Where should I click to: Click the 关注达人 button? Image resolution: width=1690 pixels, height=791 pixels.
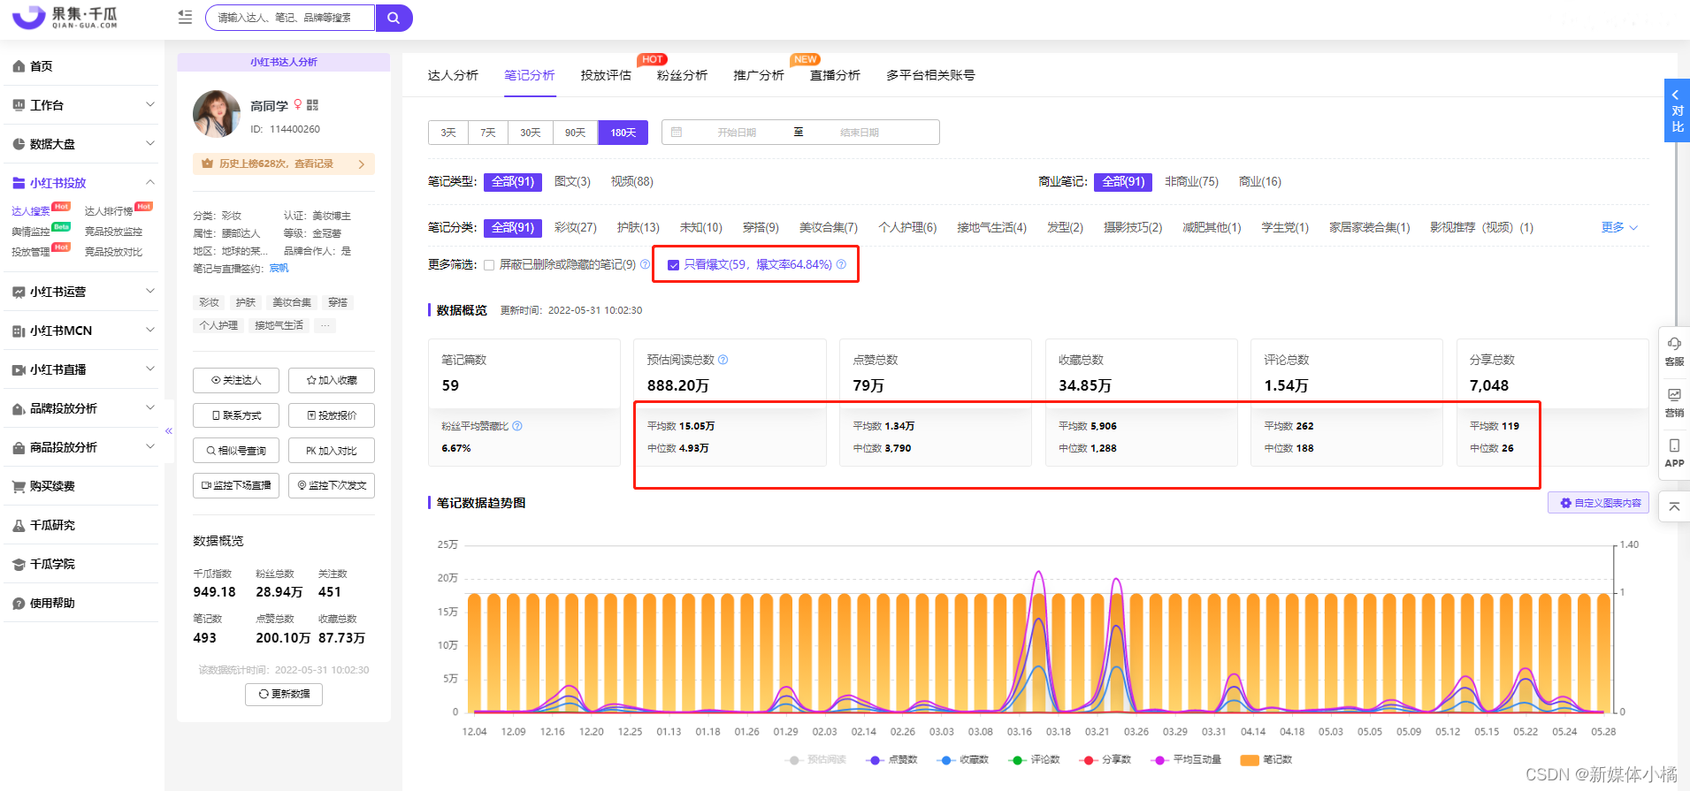[236, 380]
